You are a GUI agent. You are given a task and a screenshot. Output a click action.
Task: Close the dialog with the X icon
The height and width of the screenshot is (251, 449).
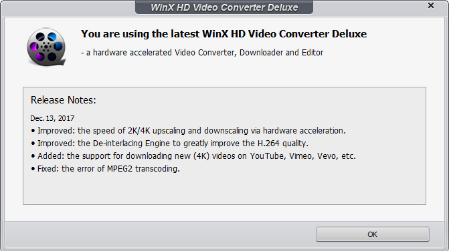431,5
